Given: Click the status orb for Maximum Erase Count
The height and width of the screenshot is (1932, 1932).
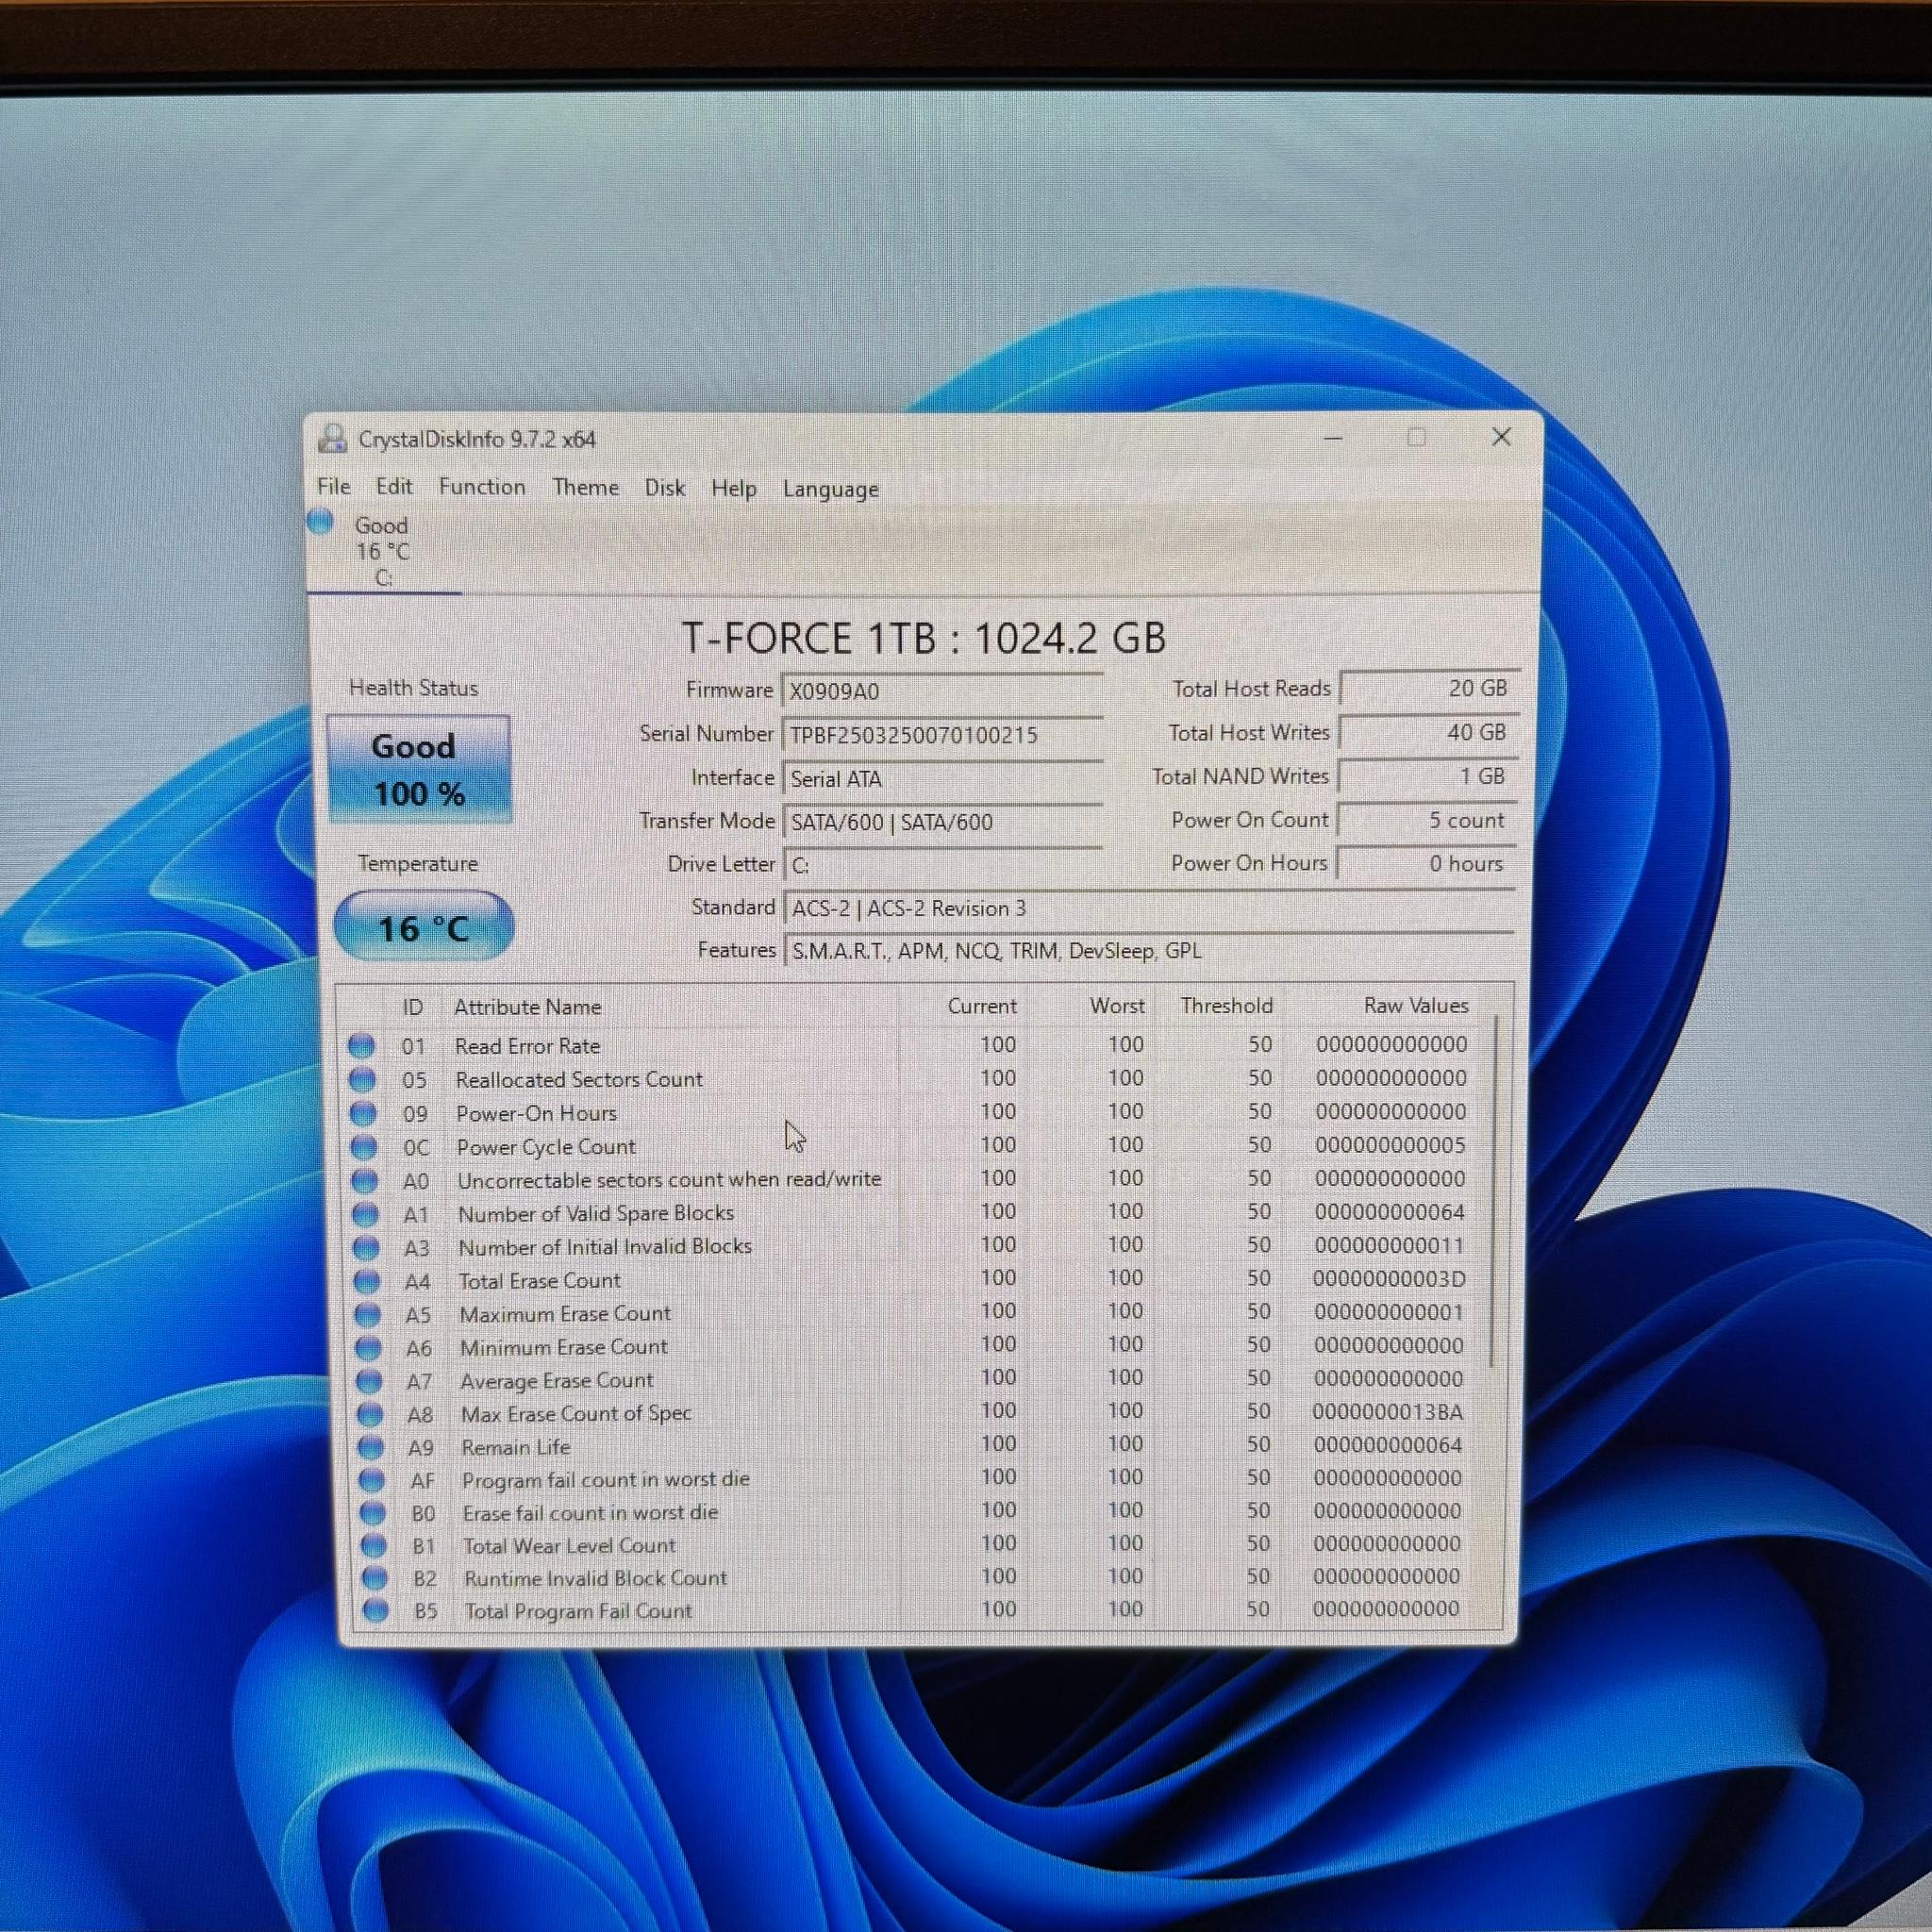Looking at the screenshot, I should pyautogui.click(x=368, y=1314).
